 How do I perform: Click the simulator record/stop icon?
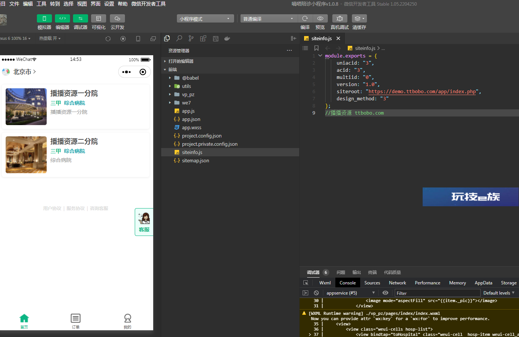pos(123,39)
